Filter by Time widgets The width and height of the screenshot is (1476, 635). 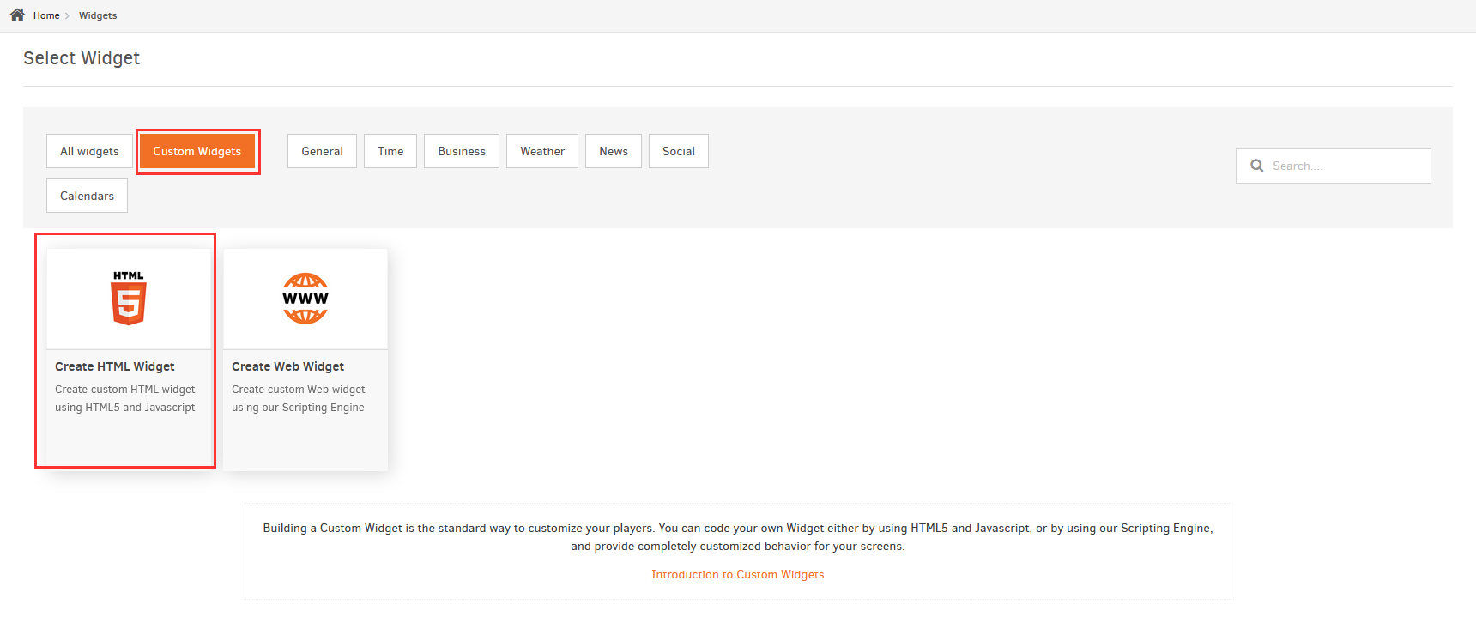(x=390, y=151)
